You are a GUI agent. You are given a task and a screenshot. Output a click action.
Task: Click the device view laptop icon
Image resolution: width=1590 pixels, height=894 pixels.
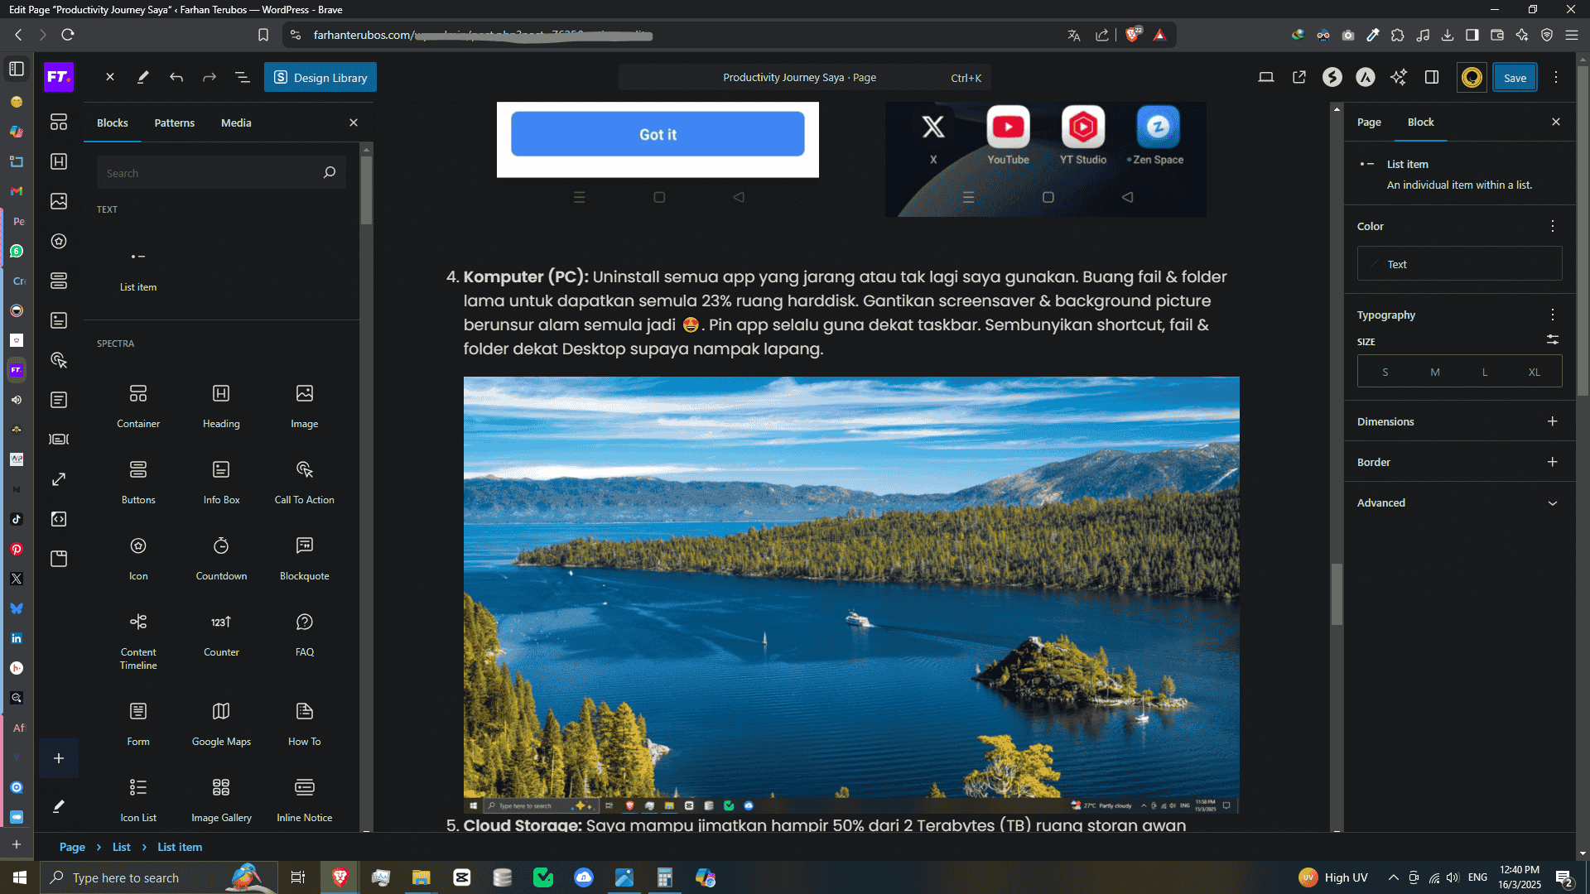pyautogui.click(x=1265, y=77)
